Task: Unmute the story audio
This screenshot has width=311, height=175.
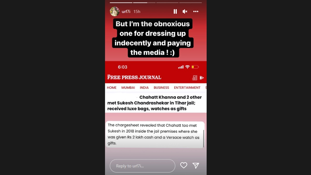Action: pos(185,11)
